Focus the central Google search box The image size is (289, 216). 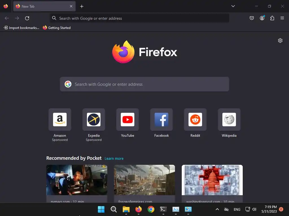(144, 84)
